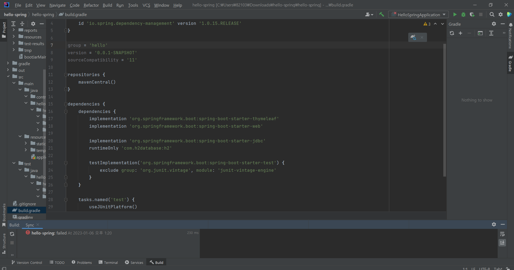Dismiss the floating Gradle reload popup

pos(422,37)
